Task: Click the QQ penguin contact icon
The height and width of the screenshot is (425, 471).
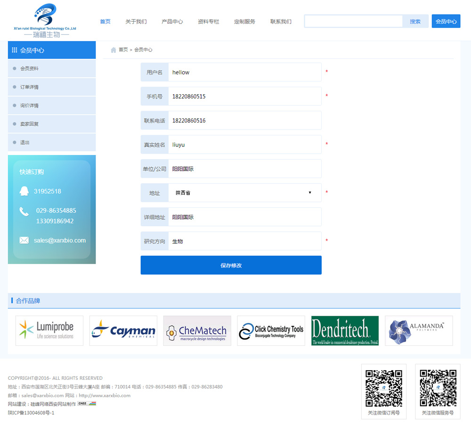Action: tap(24, 191)
